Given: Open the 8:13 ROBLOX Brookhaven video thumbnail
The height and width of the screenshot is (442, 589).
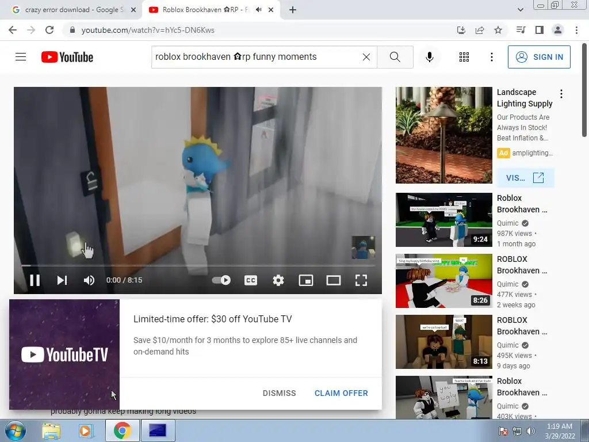Looking at the screenshot, I should (443, 342).
